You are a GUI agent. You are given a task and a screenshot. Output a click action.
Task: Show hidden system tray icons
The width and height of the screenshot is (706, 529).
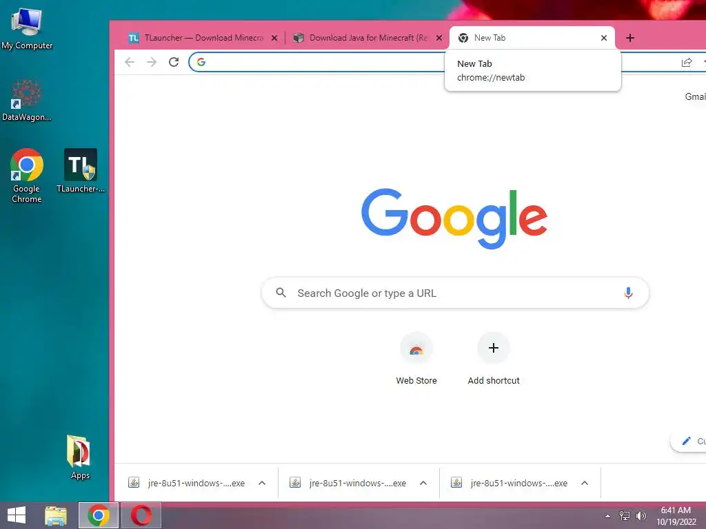608,516
